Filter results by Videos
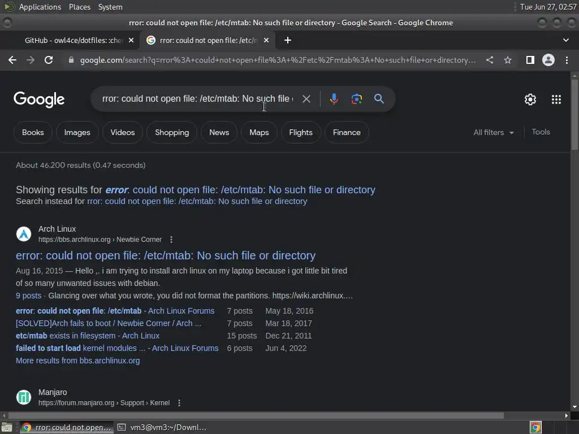 123,132
